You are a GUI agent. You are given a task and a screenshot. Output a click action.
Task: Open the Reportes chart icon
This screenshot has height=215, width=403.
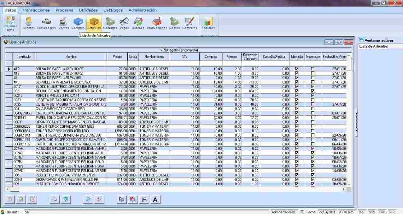pos(208,23)
